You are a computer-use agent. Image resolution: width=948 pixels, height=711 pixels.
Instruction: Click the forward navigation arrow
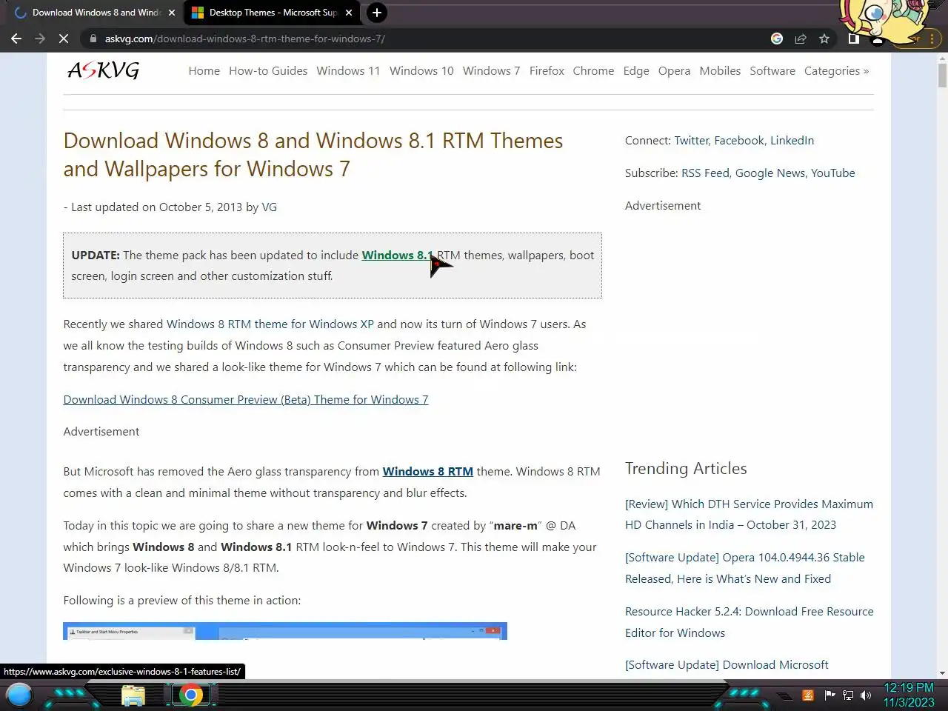click(40, 39)
